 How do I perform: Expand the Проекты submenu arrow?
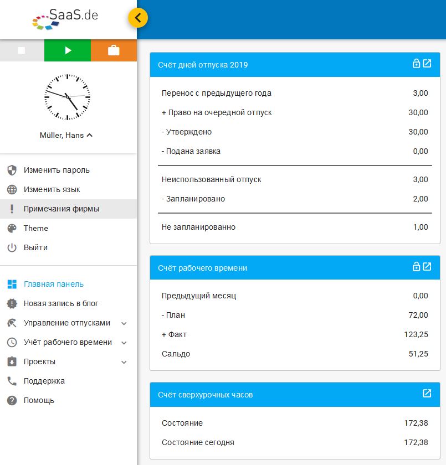(x=124, y=362)
